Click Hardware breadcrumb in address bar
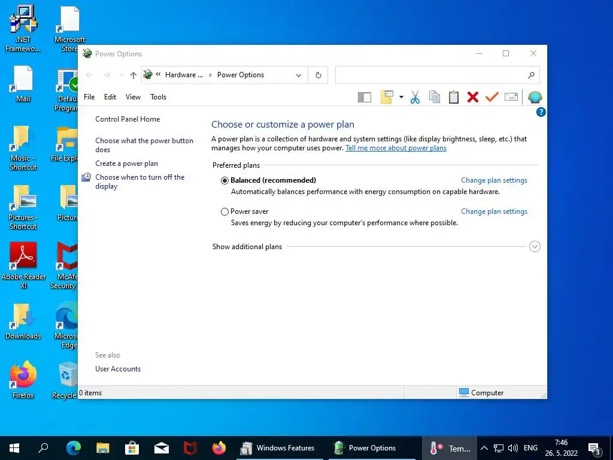 point(184,75)
